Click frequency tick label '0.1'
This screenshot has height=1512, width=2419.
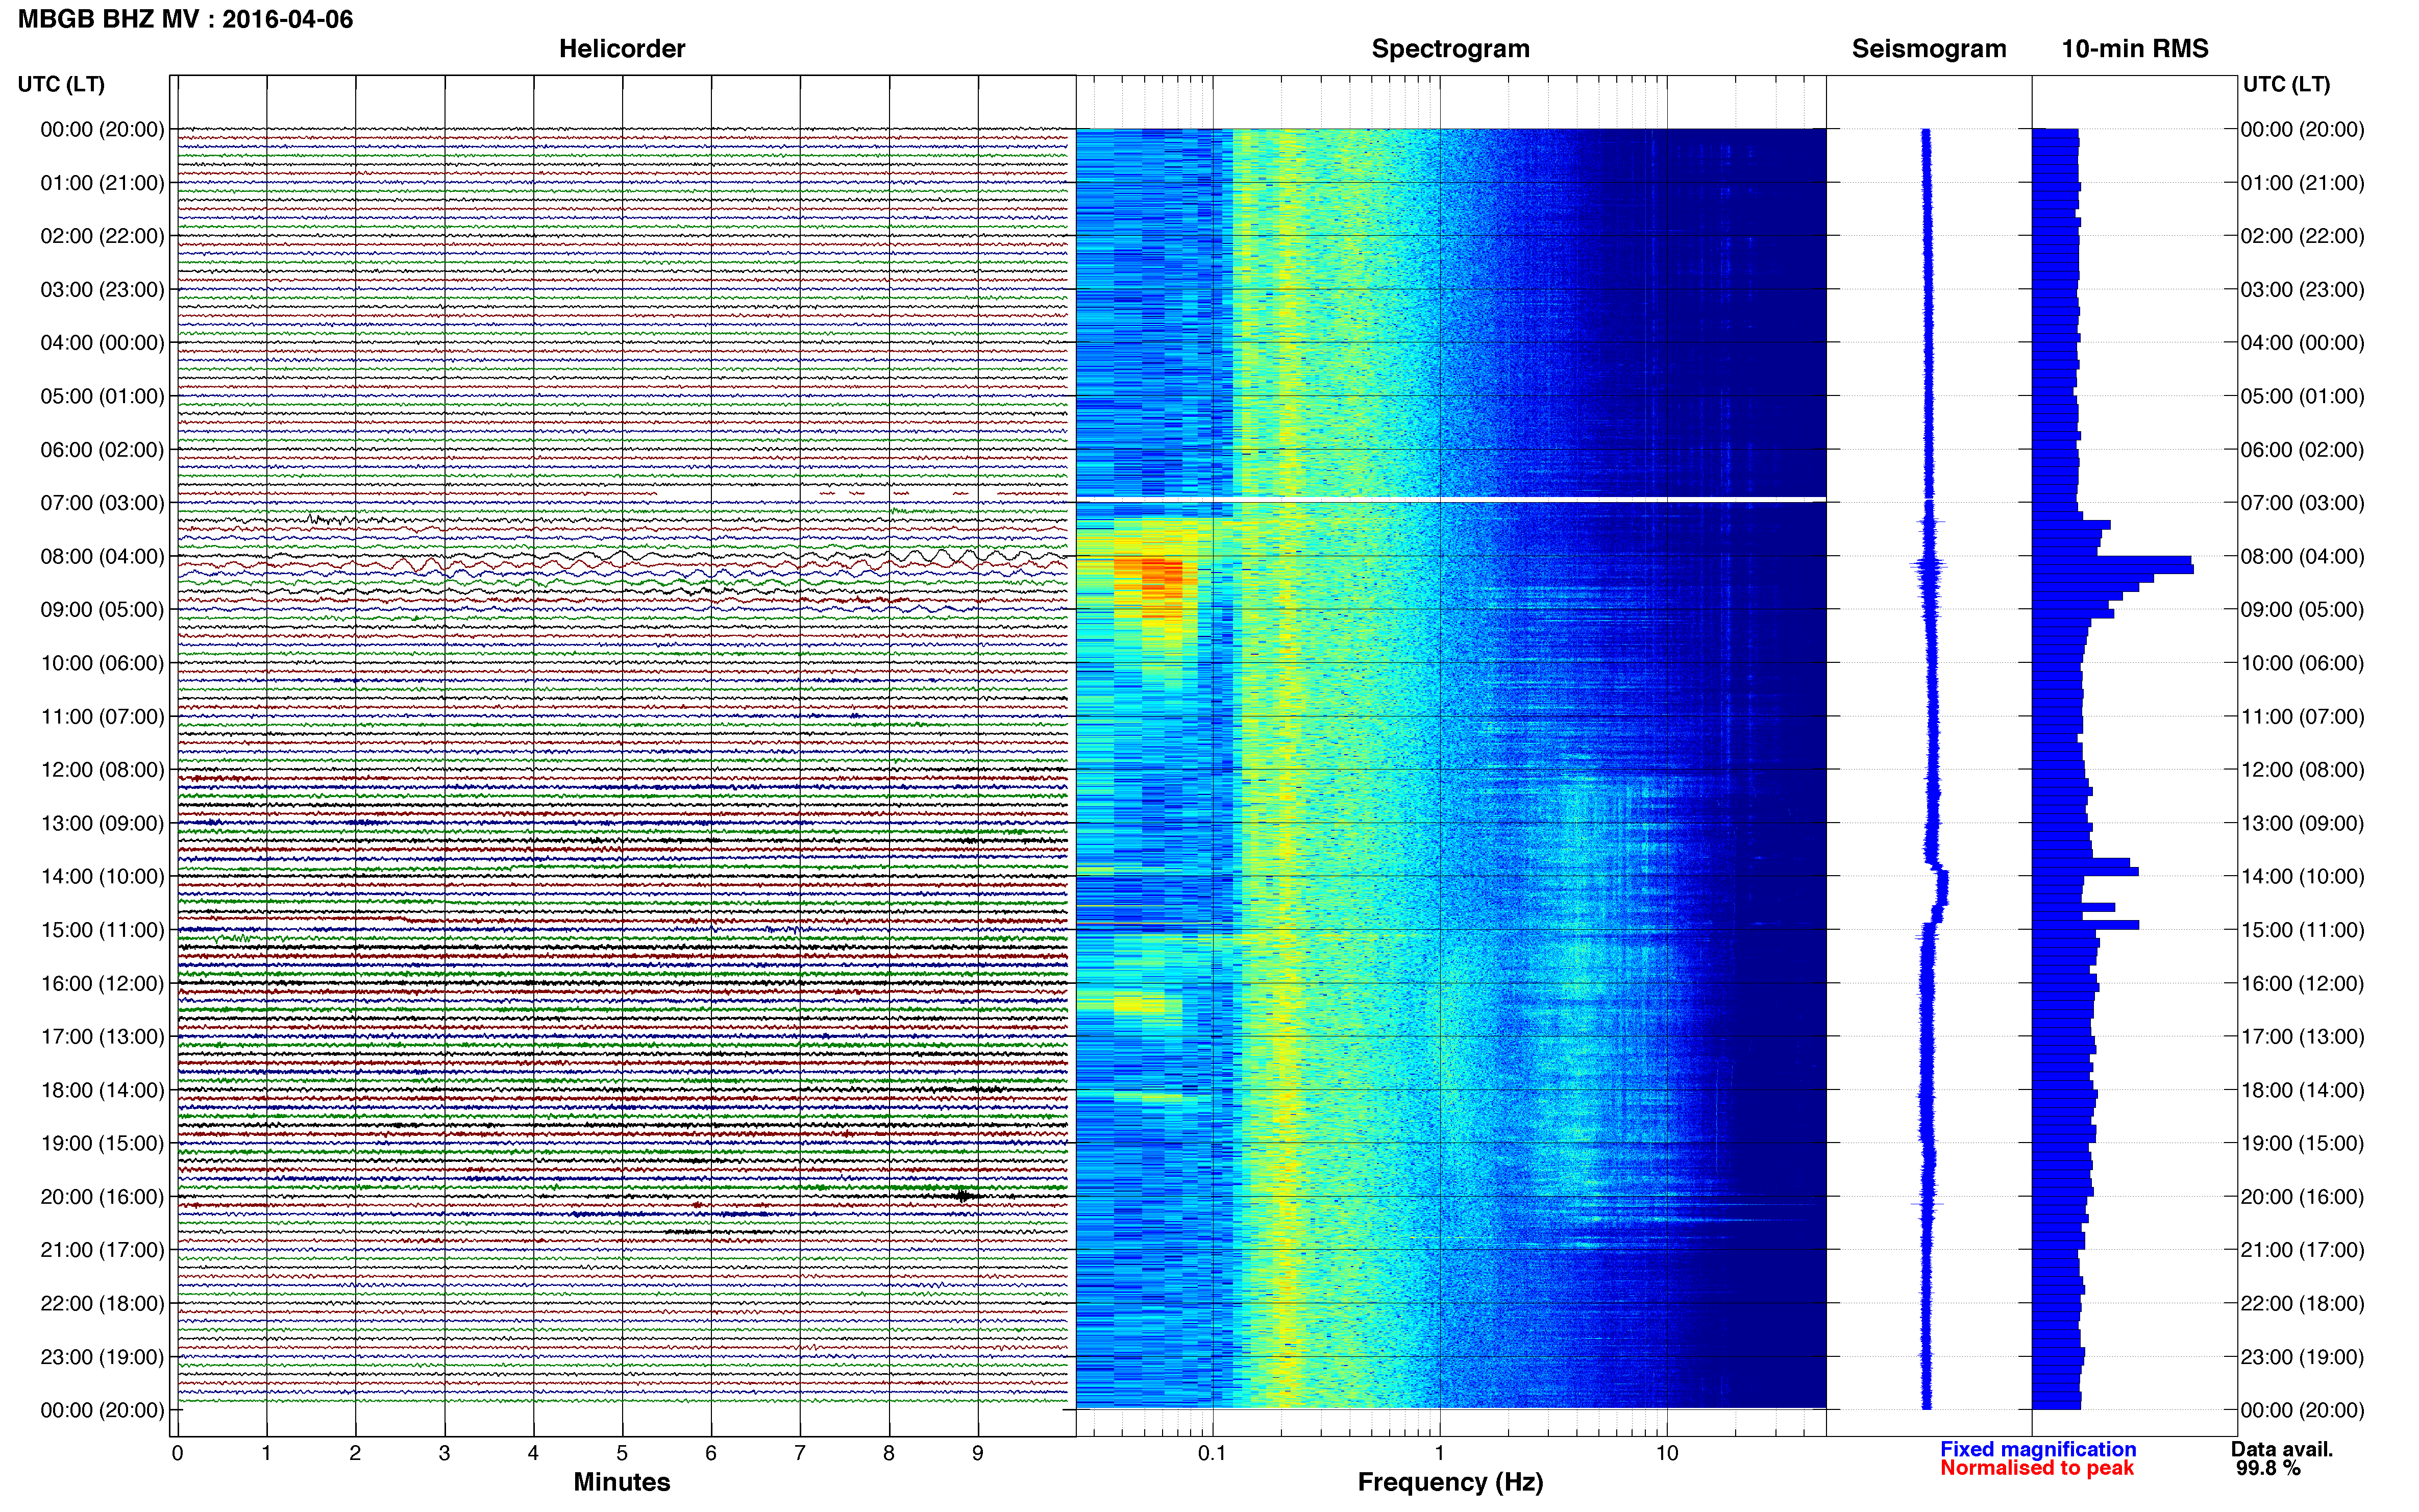pos(1212,1453)
